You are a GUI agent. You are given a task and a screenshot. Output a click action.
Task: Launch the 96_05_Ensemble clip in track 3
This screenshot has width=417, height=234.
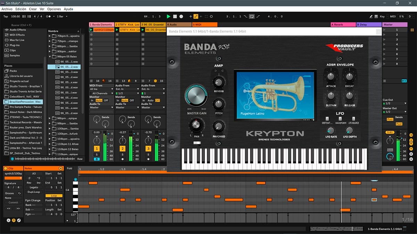click(143, 30)
